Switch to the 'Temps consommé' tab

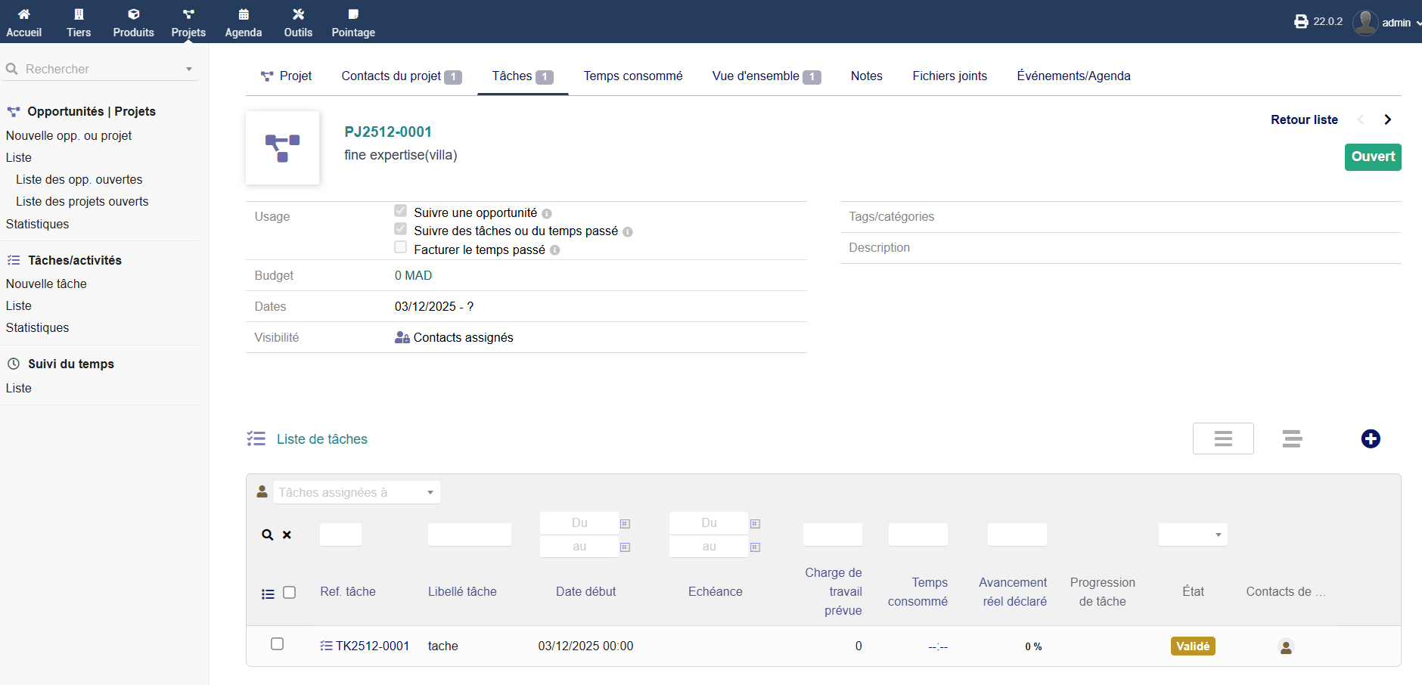tap(632, 76)
